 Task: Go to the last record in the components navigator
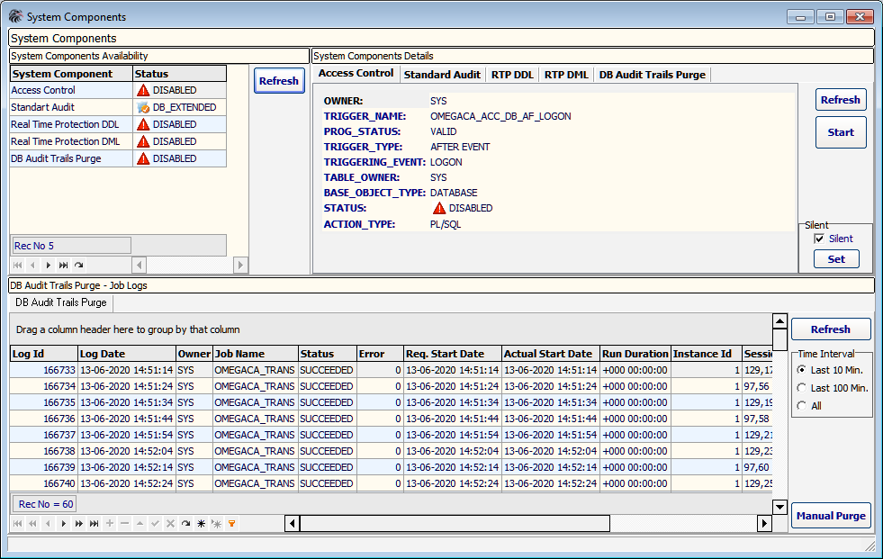tap(63, 266)
